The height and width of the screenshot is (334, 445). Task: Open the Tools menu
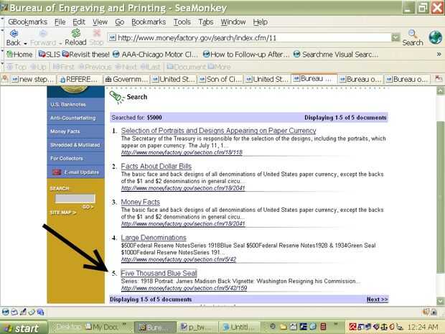(x=182, y=22)
